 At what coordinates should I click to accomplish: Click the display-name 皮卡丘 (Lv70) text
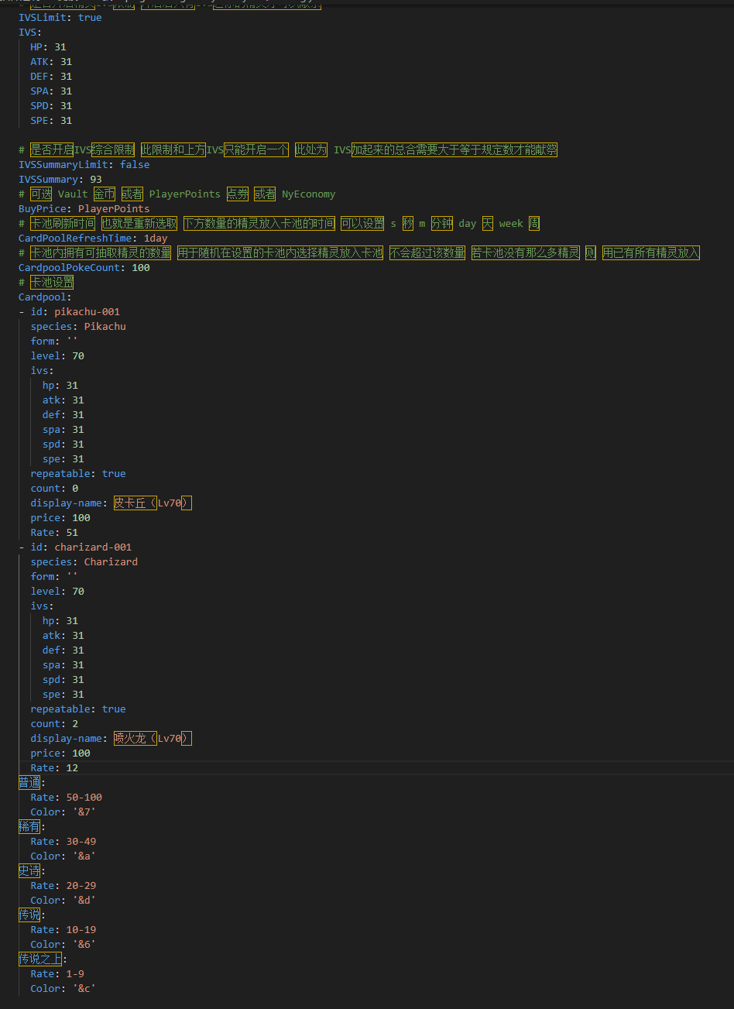[152, 503]
